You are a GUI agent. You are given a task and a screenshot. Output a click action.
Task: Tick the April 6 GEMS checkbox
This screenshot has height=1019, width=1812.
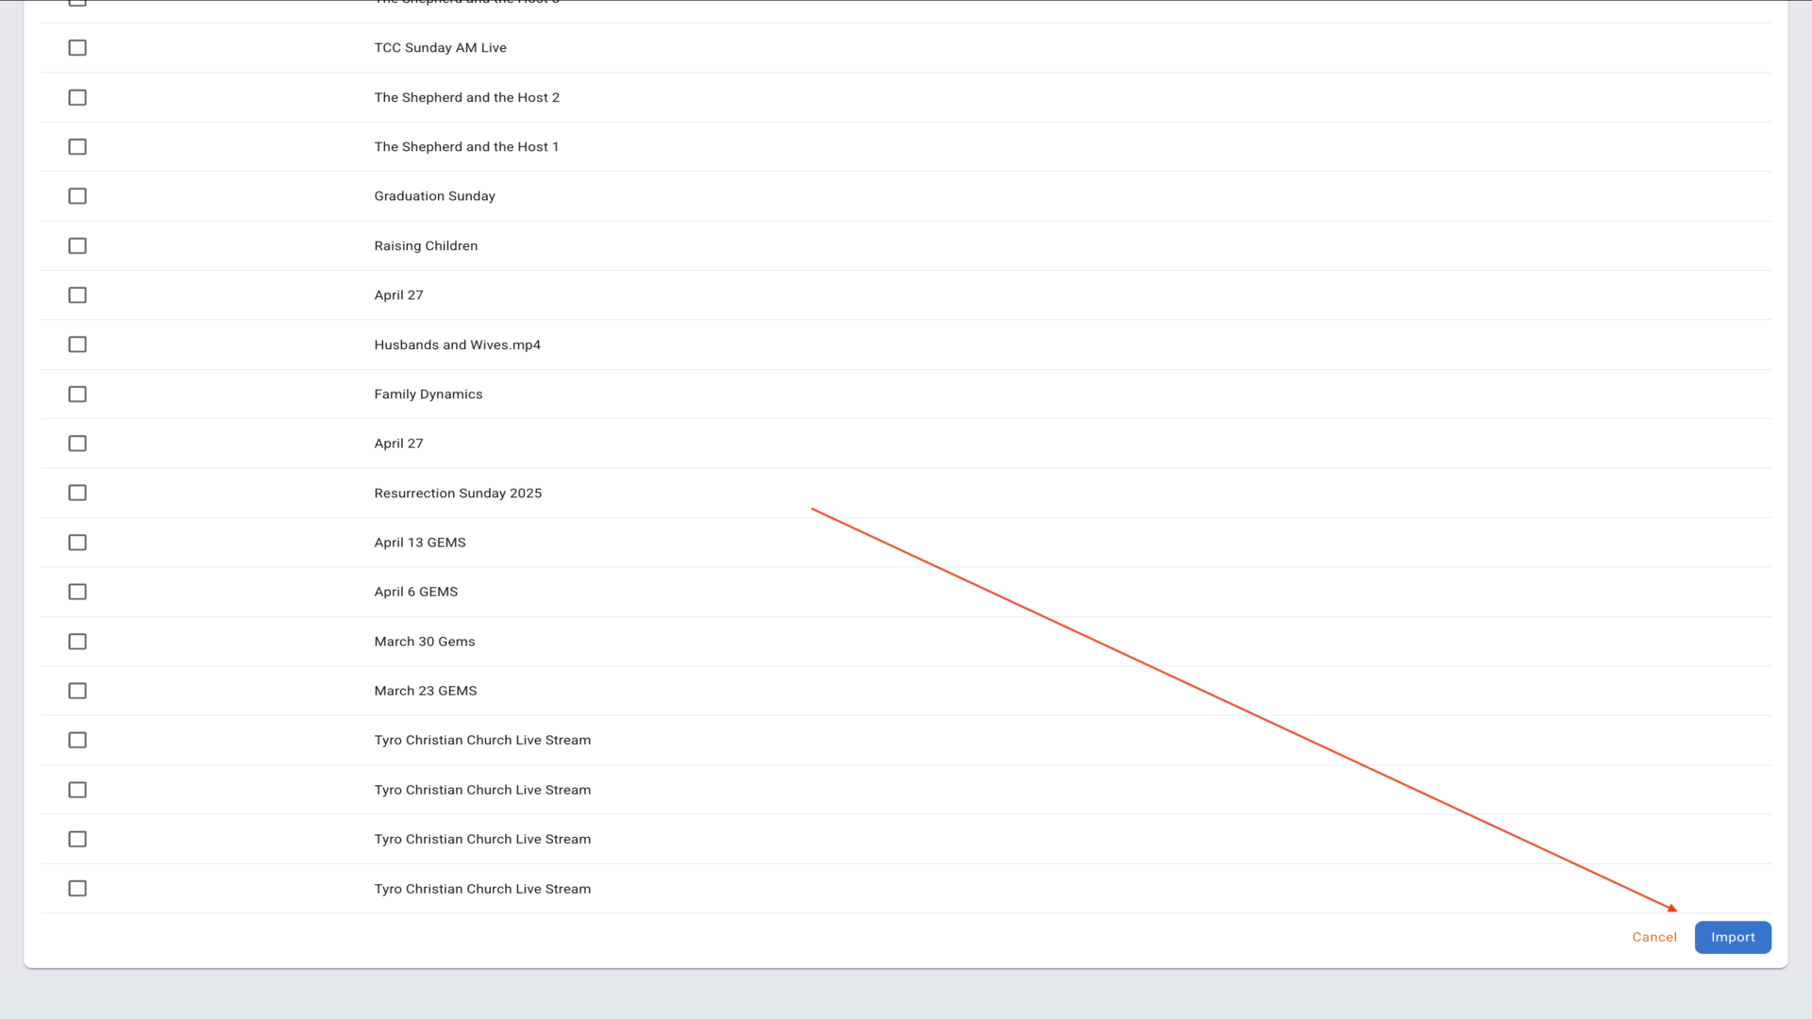77,592
